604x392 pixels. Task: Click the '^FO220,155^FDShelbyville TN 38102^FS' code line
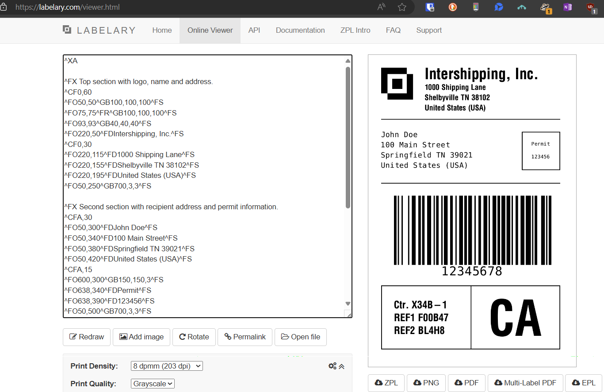131,165
